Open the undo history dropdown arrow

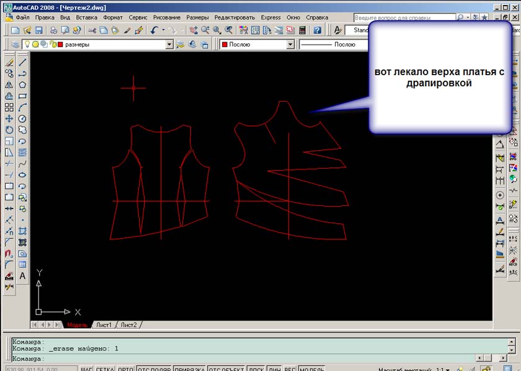[x=163, y=30]
